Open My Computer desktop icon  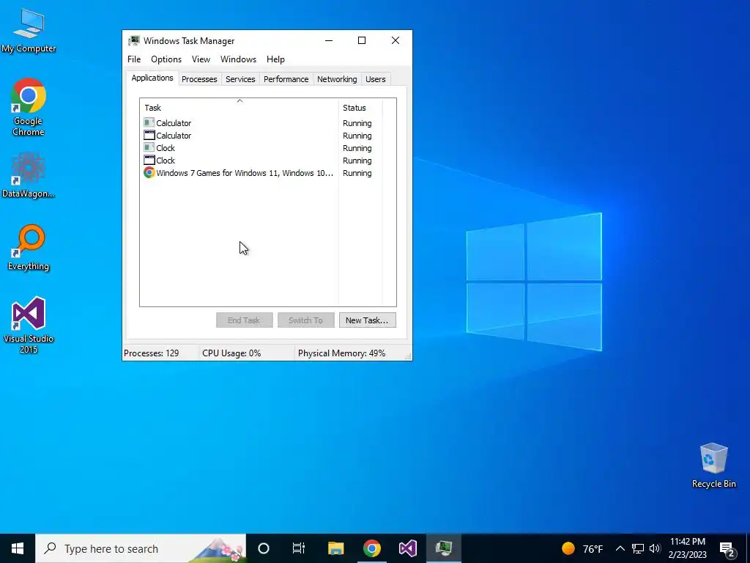pyautogui.click(x=29, y=31)
